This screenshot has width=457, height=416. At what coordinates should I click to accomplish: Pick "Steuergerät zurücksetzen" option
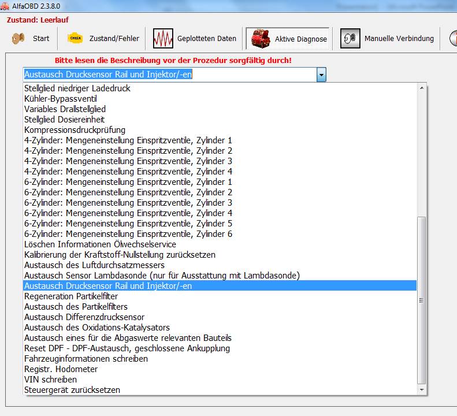pyautogui.click(x=72, y=390)
